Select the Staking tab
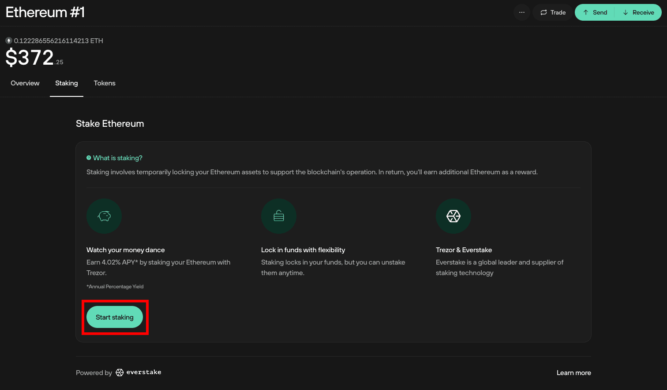 click(x=67, y=83)
